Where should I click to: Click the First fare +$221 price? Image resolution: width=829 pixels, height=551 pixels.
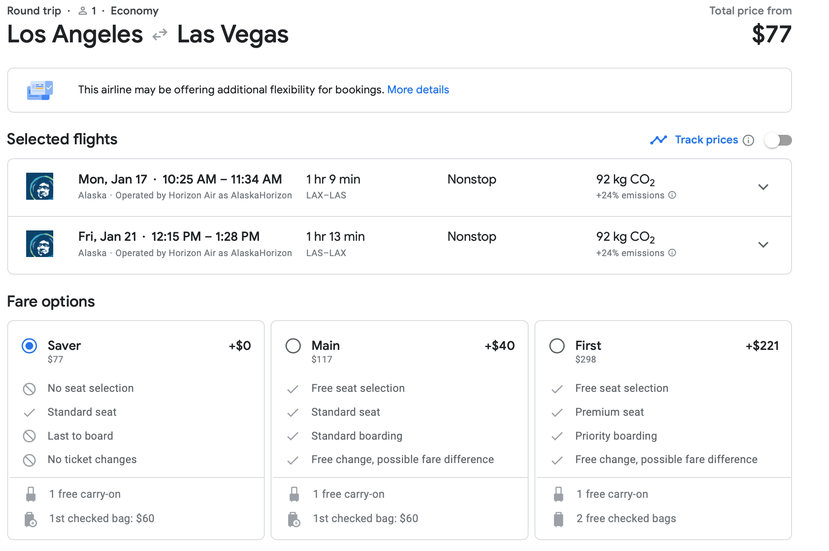pos(762,346)
